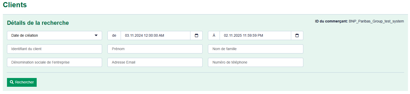Focus the Dénomination sociale de l'entreprise field

[x=54, y=62]
